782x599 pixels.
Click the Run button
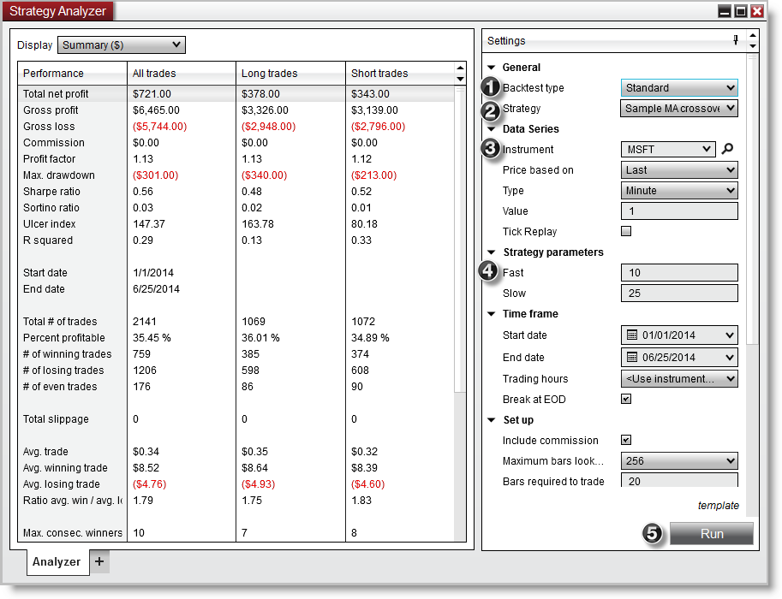click(x=711, y=533)
